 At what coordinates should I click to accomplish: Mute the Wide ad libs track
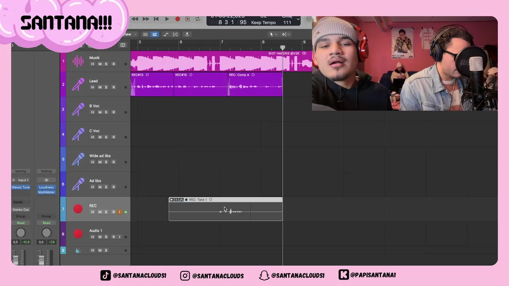click(99, 162)
